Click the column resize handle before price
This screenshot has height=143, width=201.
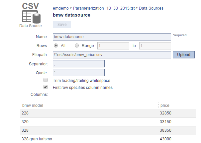click(158, 106)
